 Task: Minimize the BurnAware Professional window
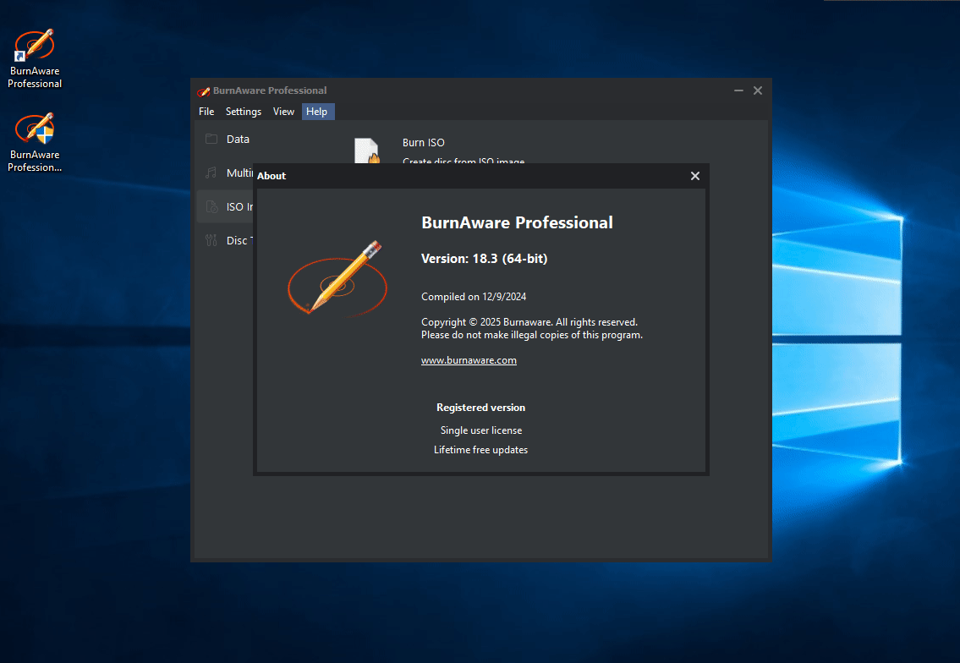[738, 90]
